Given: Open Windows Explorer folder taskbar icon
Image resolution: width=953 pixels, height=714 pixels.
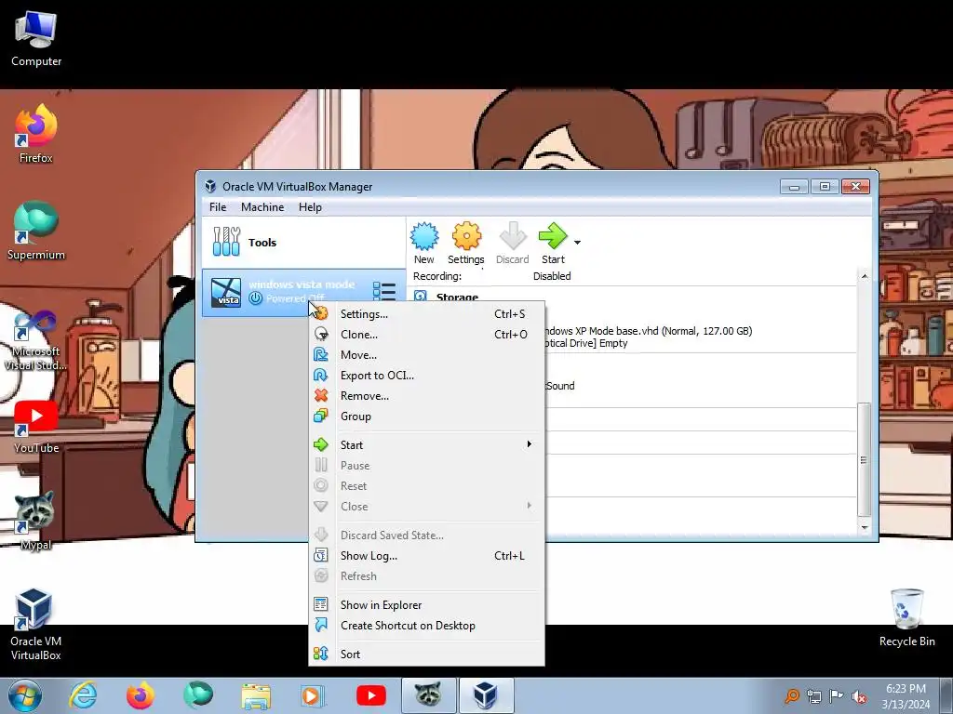Looking at the screenshot, I should pos(256,695).
